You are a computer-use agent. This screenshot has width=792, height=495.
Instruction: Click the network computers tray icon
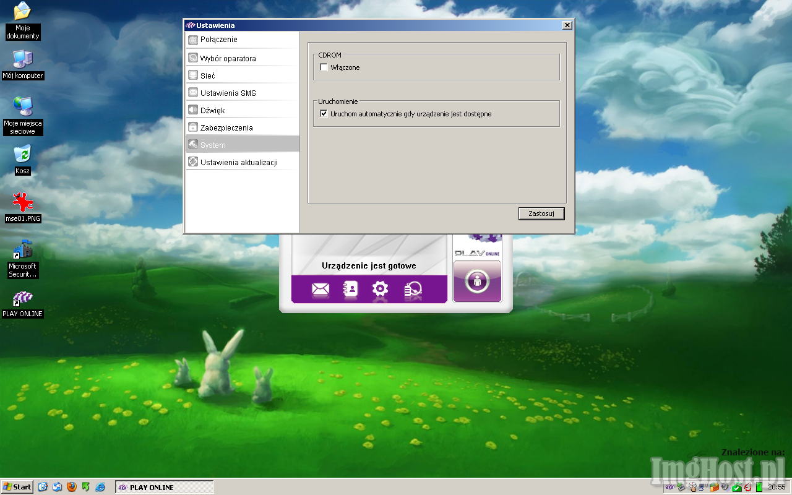tap(702, 487)
